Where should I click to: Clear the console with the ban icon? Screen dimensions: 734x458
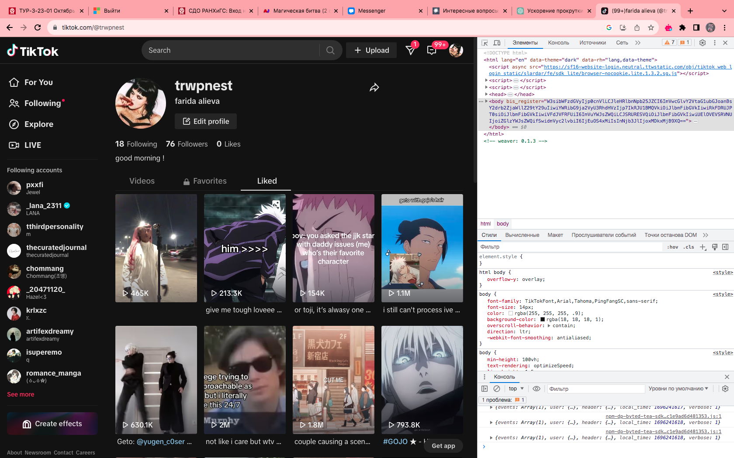pyautogui.click(x=497, y=389)
